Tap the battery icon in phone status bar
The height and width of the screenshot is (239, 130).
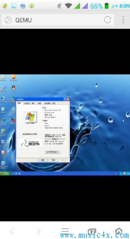107,6
